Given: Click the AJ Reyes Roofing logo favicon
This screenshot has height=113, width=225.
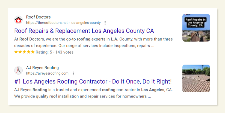Looking at the screenshot, I should tap(18, 71).
